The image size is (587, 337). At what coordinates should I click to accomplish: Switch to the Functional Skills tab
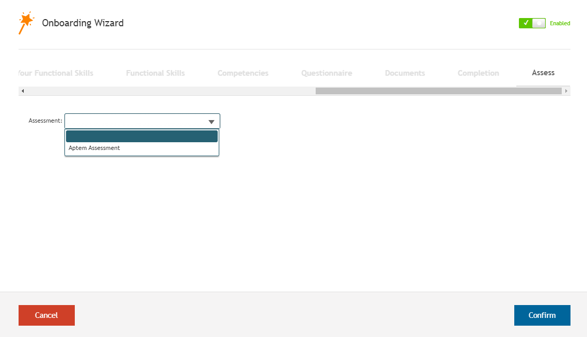pyautogui.click(x=155, y=73)
